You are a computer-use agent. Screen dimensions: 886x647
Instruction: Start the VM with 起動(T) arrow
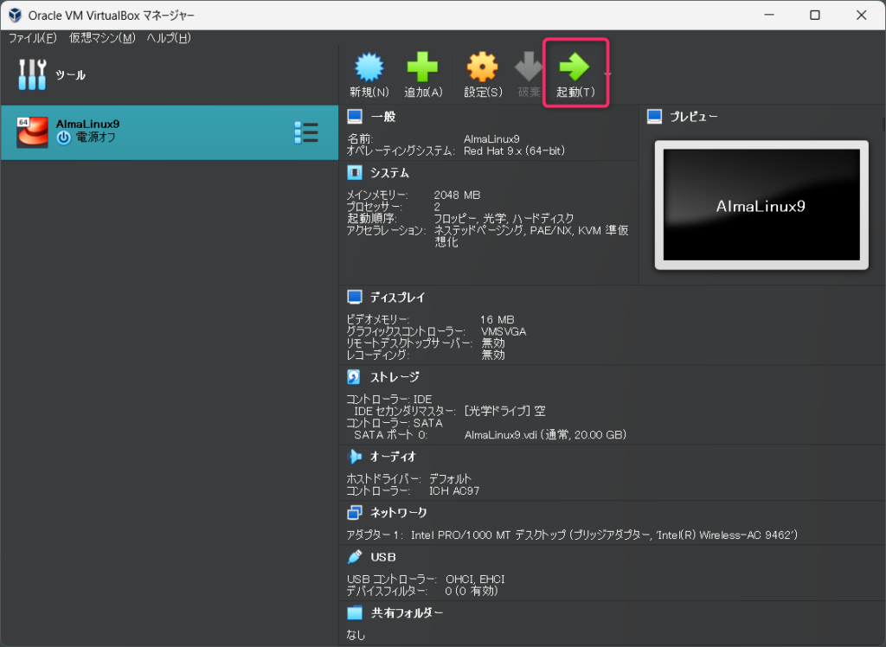click(574, 67)
